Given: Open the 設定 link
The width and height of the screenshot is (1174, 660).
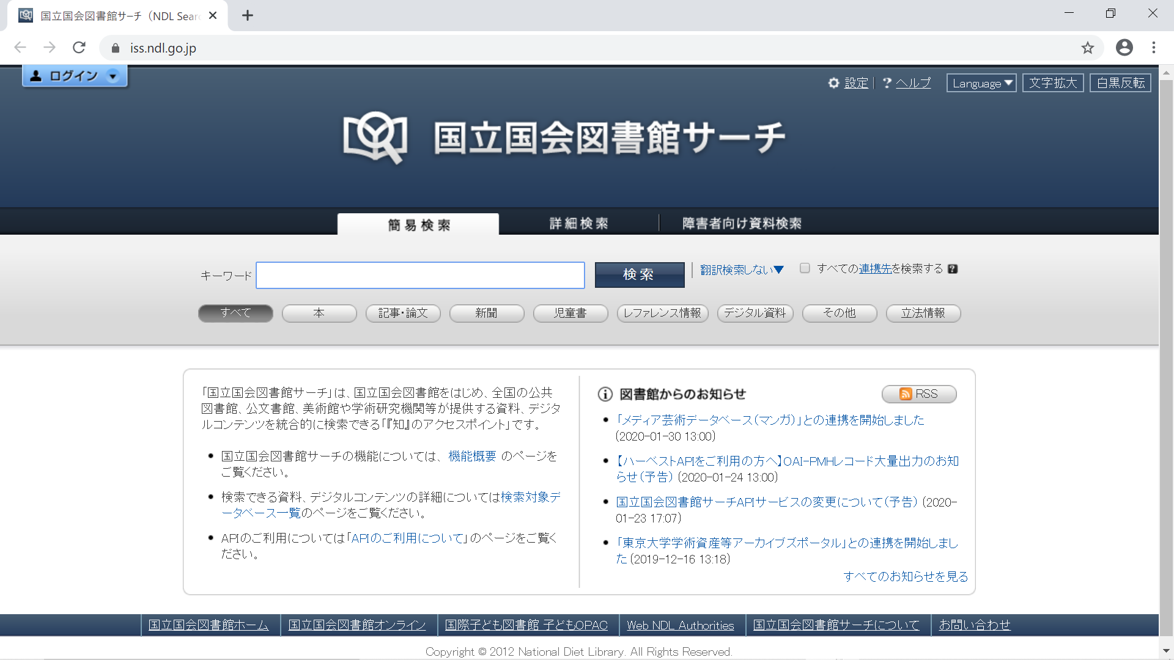Looking at the screenshot, I should [856, 83].
